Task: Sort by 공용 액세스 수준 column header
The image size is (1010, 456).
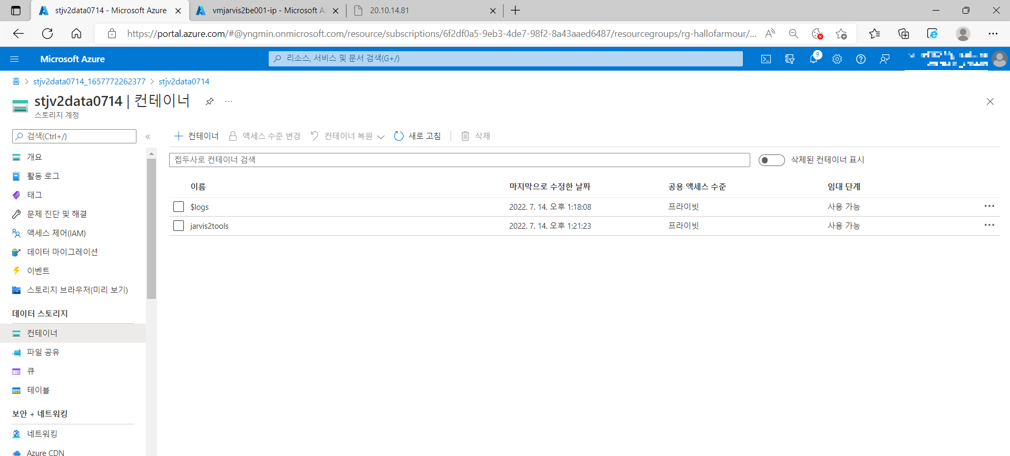Action: (697, 187)
